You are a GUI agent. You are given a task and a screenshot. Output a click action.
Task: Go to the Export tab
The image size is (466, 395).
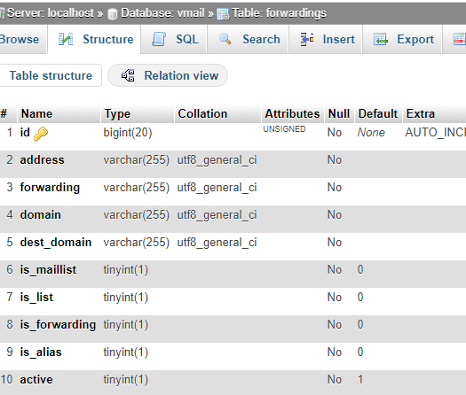[x=402, y=40]
